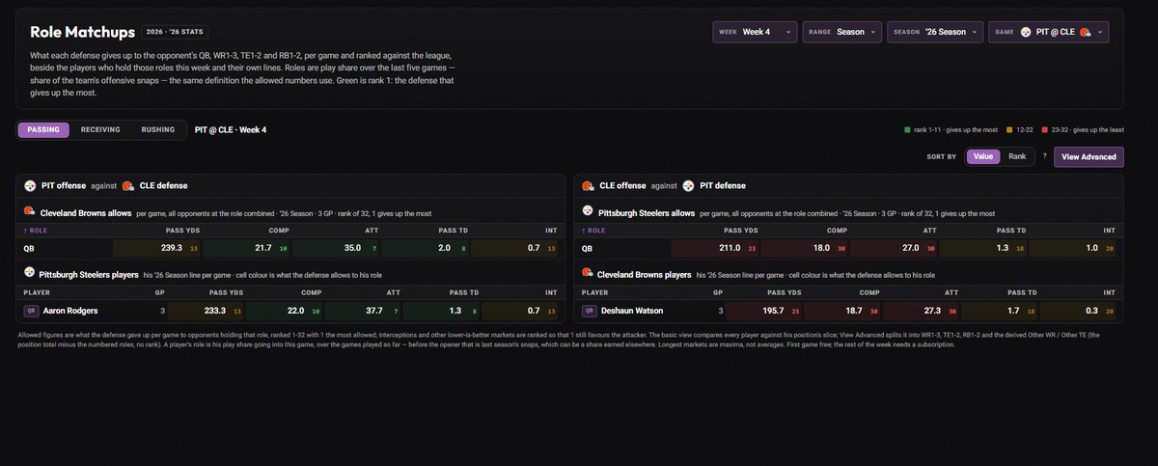Select the Aaron Rodgers player name

tap(70, 312)
